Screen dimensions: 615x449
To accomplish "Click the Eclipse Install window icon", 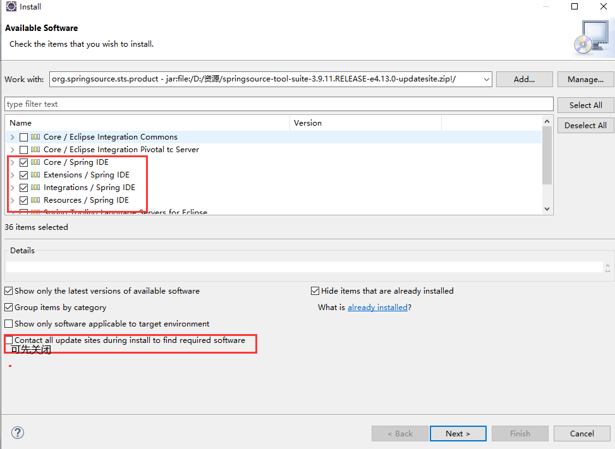I will pos(11,6).
